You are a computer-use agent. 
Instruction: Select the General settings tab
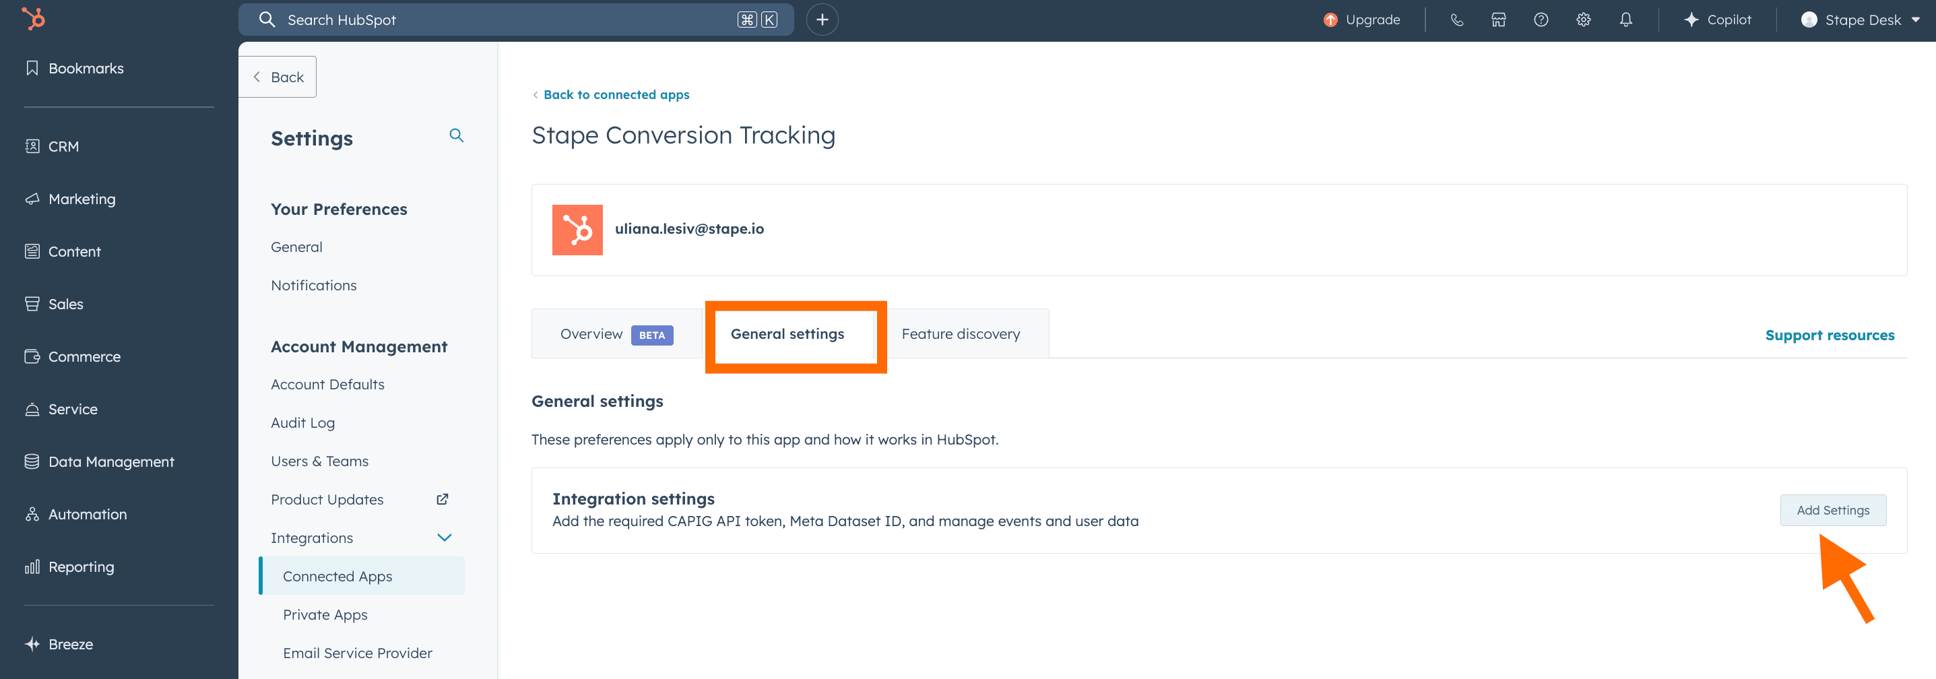click(787, 334)
